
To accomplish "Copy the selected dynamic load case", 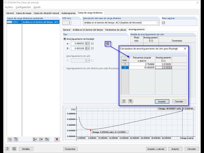I will 16,139.
